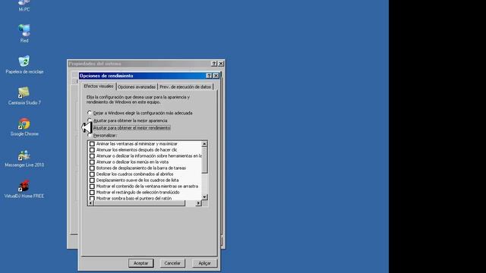486x273 pixels.
Task: Check Botones de desplazamiento de la barra de tareas
Action: [92, 168]
